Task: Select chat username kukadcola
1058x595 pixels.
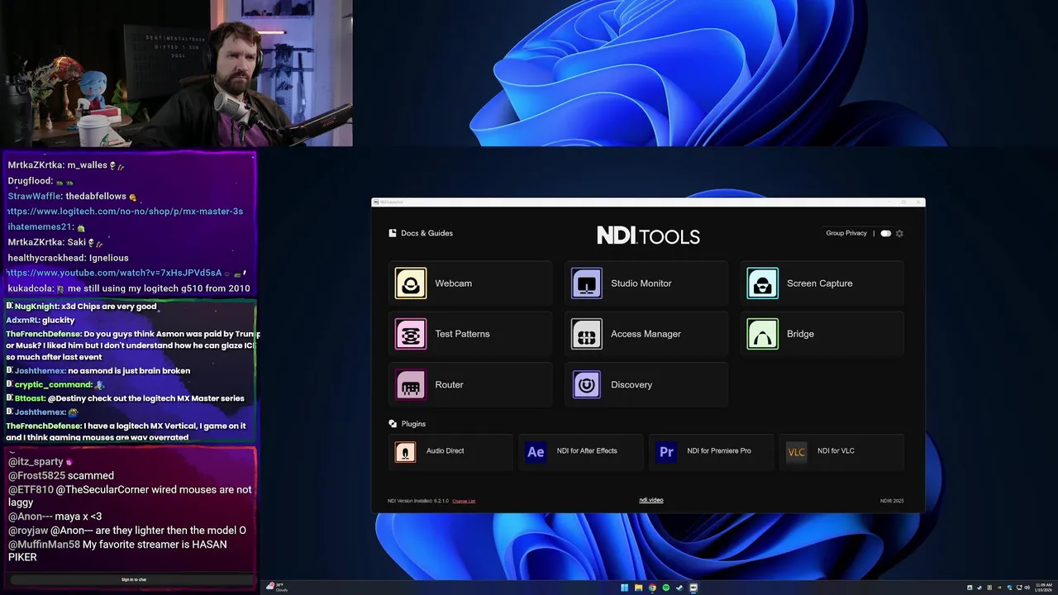Action: tap(30, 288)
